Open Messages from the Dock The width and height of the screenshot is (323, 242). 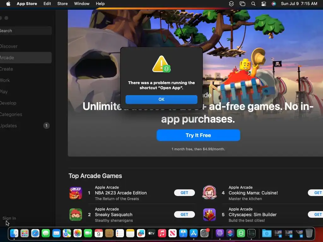pyautogui.click(x=46, y=233)
